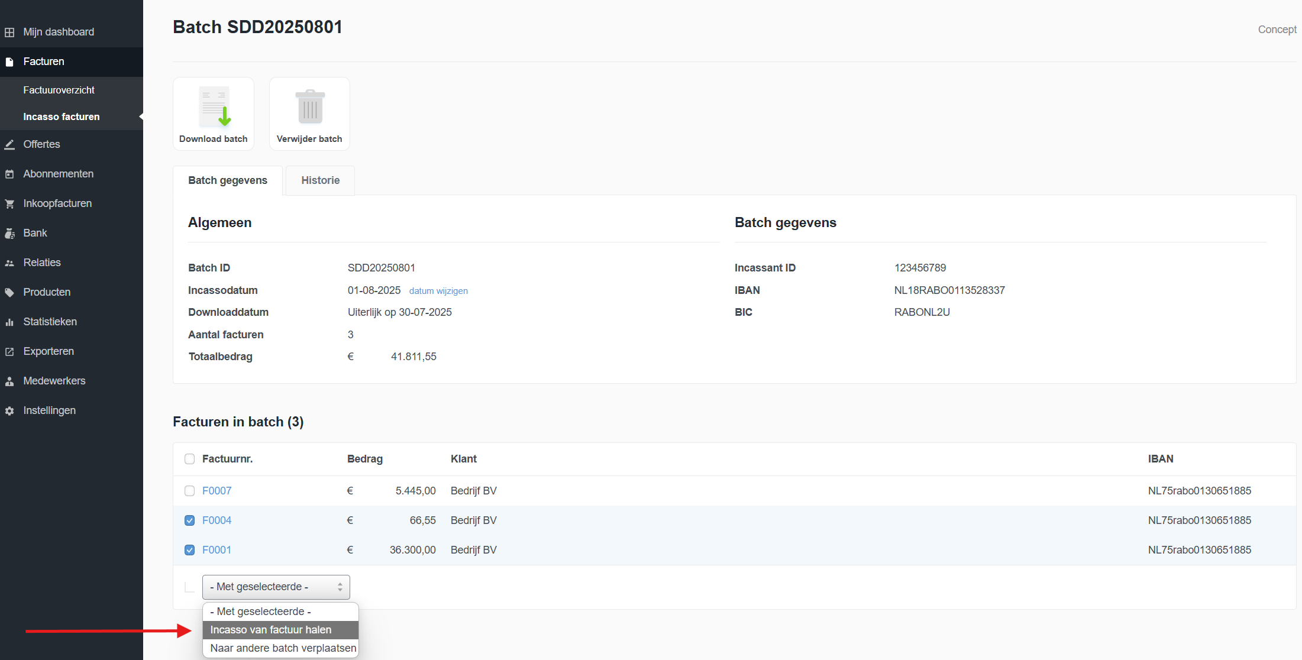Screen dimensions: 1302x660
Task: Click the Download batch icon
Action: 214,108
